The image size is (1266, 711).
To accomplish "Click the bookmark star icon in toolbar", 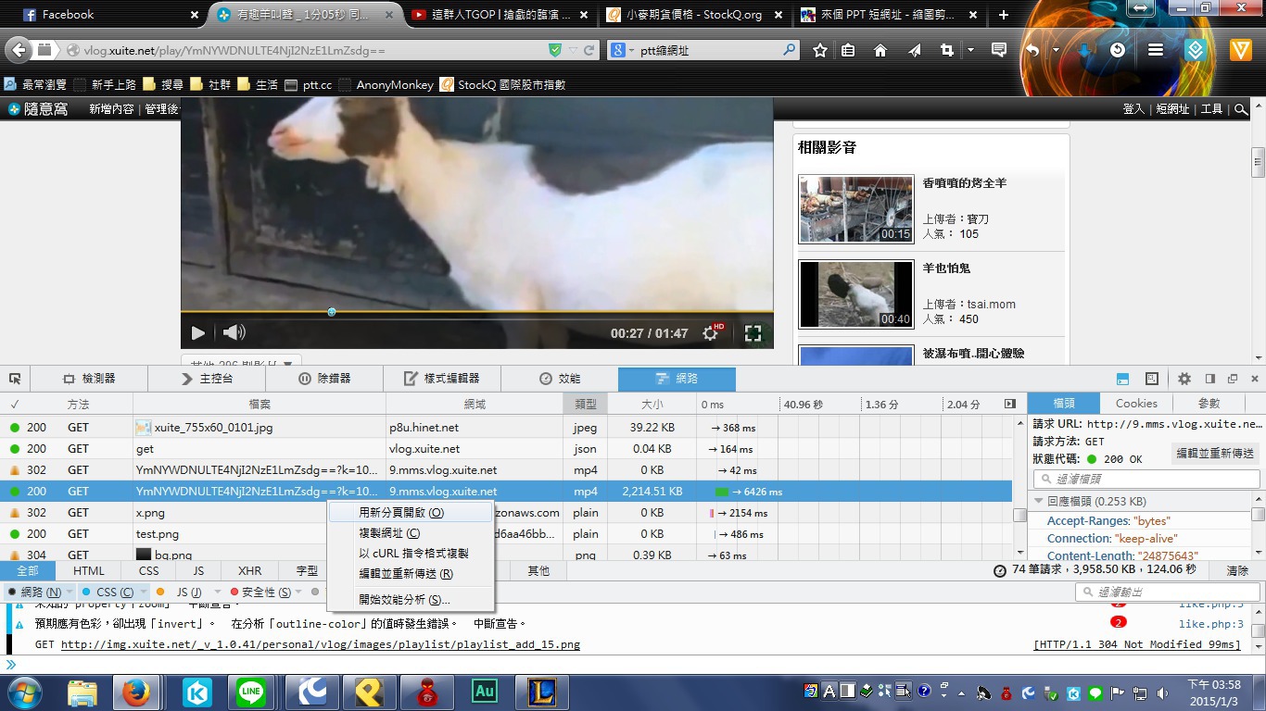I will coord(819,51).
